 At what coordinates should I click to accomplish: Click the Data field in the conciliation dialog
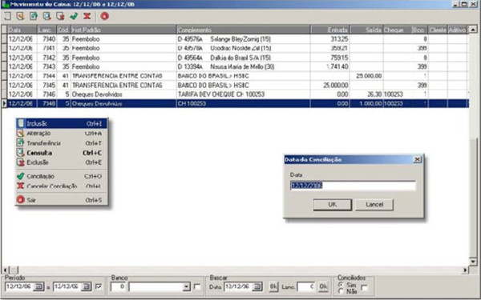(353, 186)
